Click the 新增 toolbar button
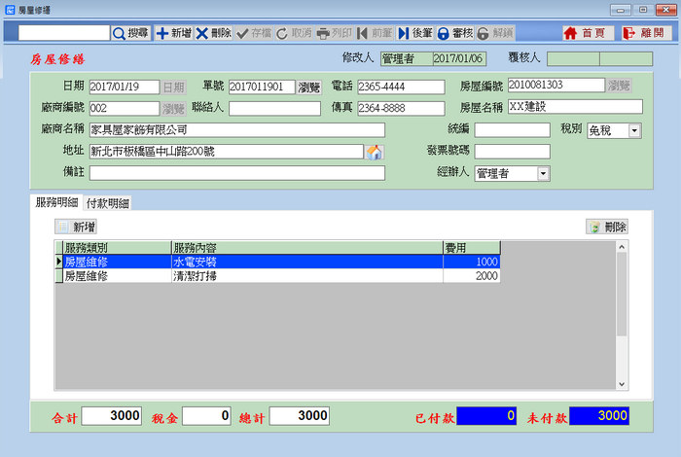The image size is (681, 457). tap(174, 33)
